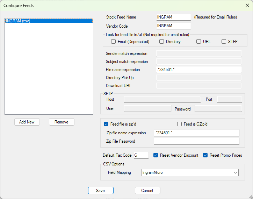Viewport: 253px width, 199px height.
Task: Click the SFTP Password field
Action: pyautogui.click(x=218, y=108)
